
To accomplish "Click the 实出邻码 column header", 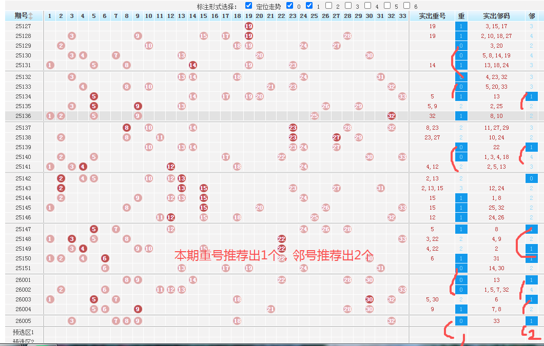I will coord(496,16).
